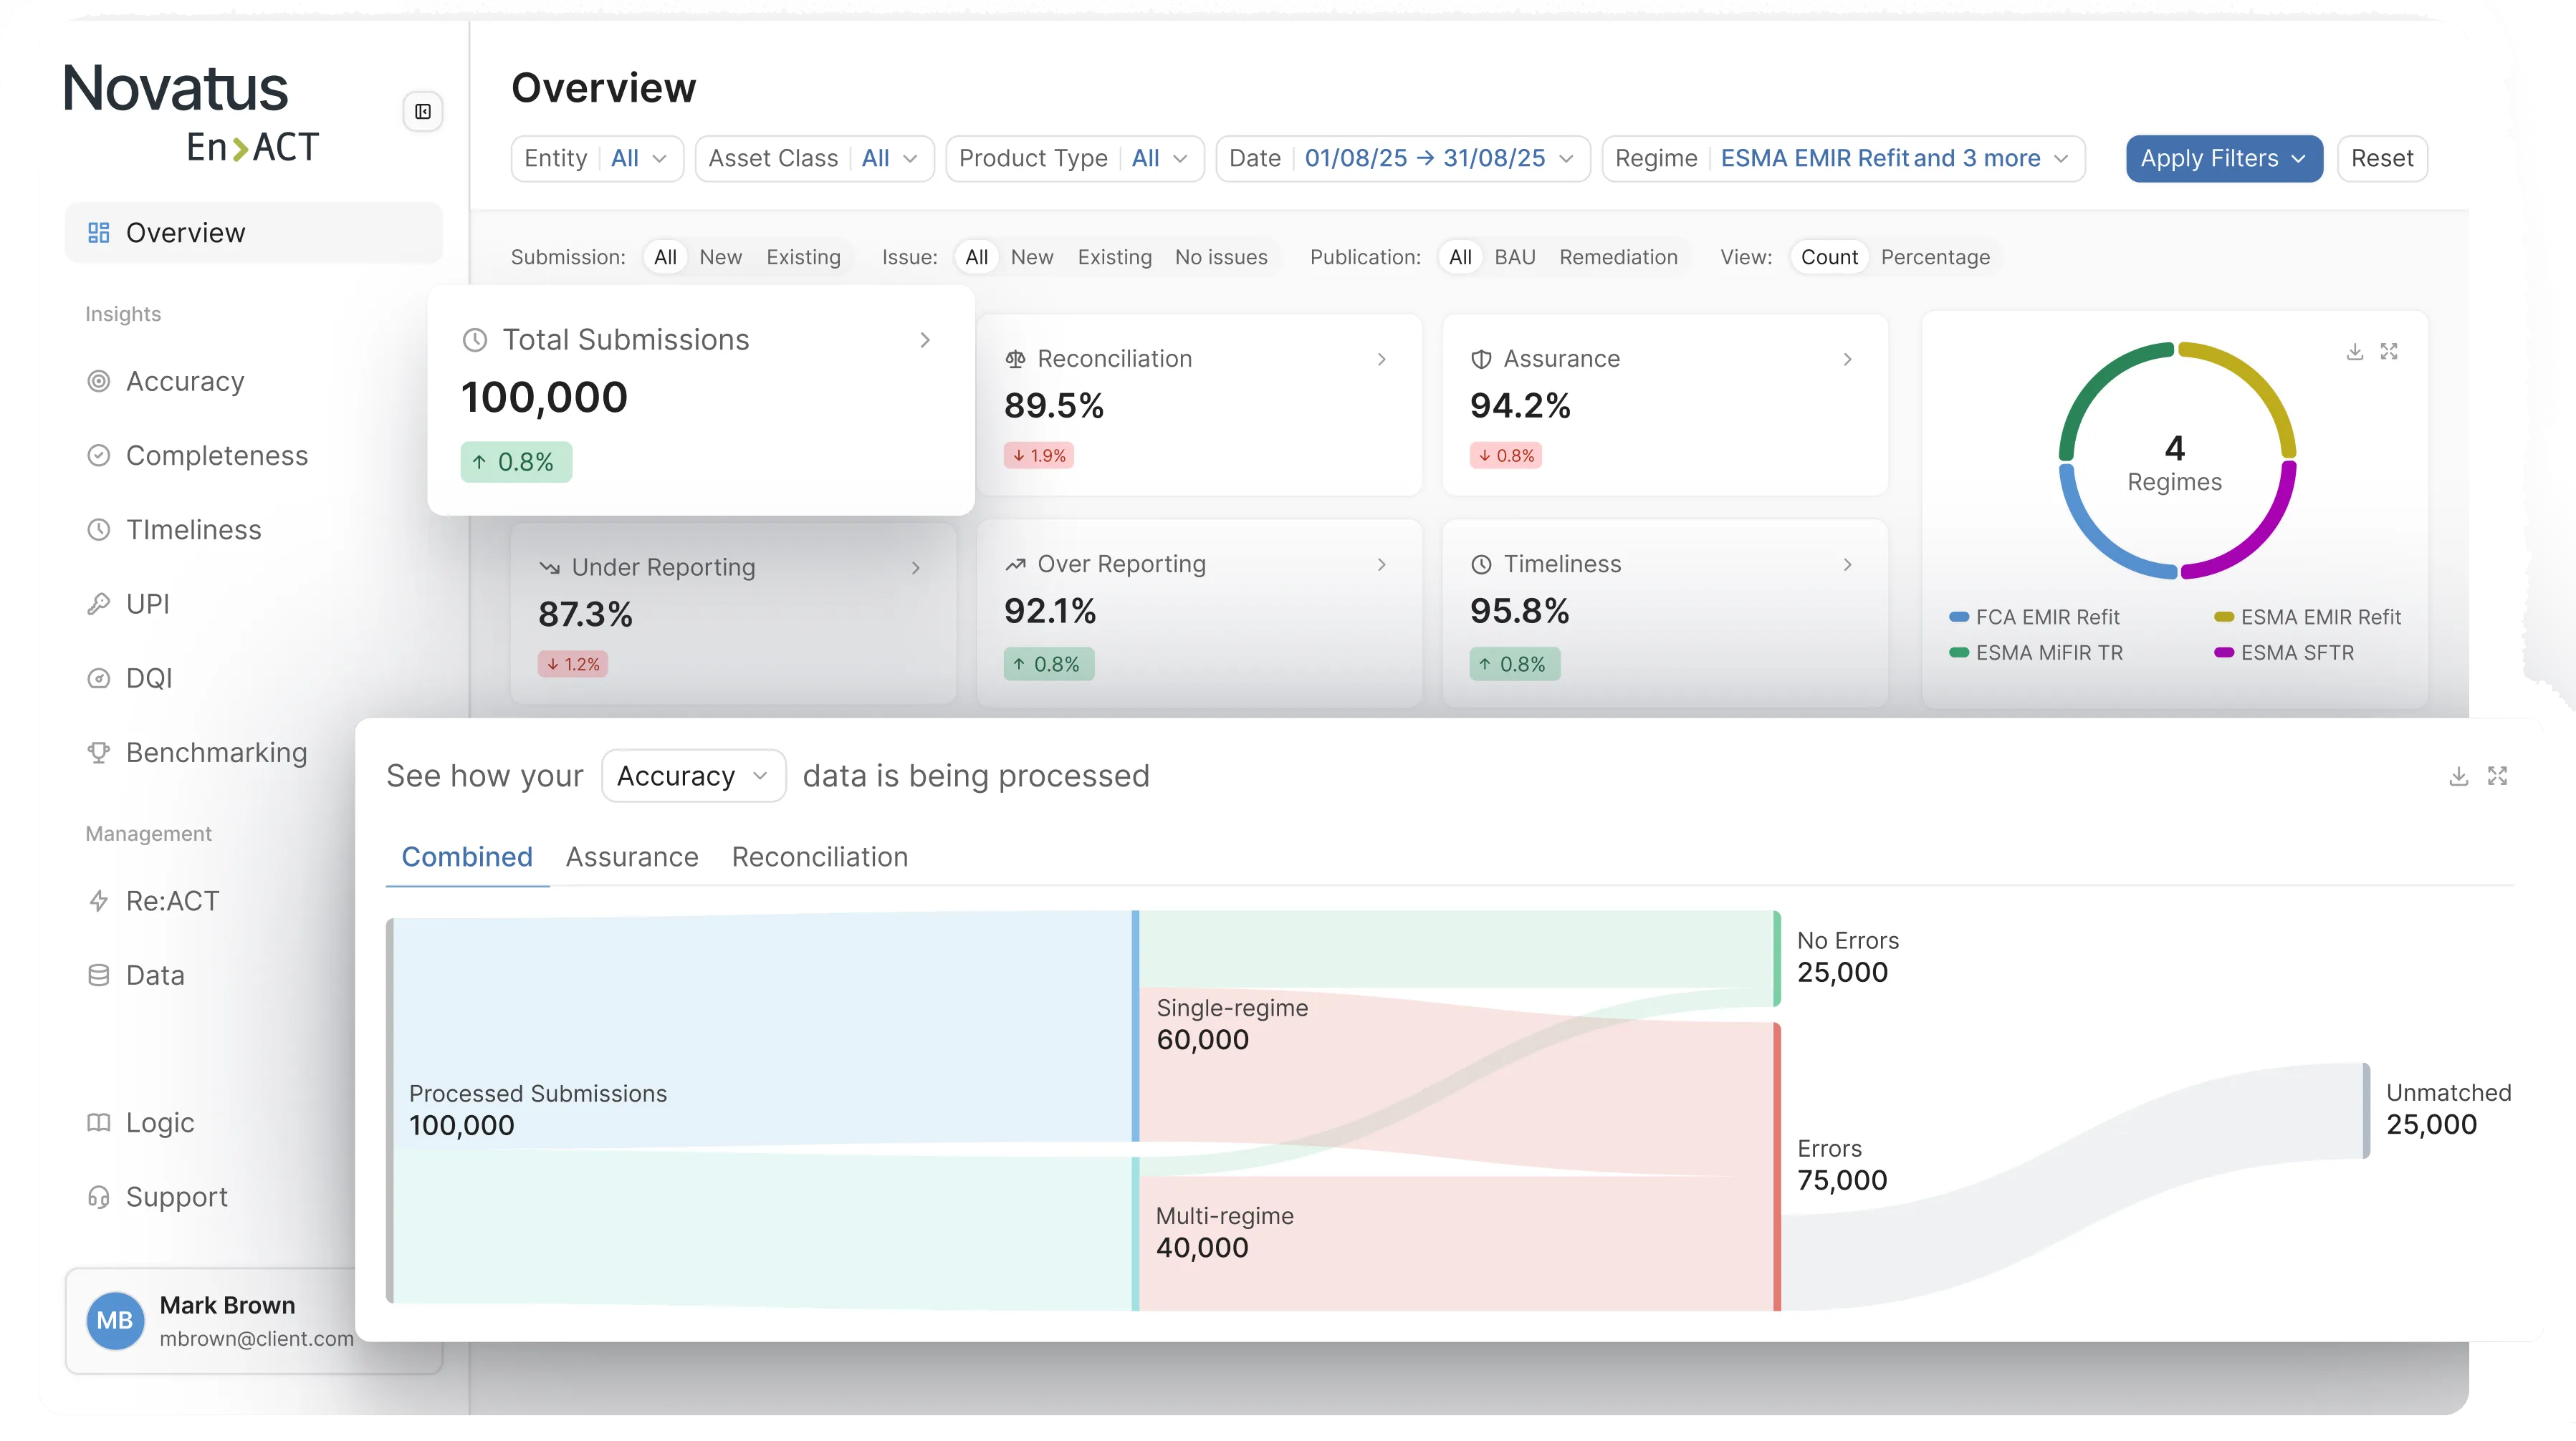Switch View to Percentage
This screenshot has height=1441, width=2576.
(1934, 257)
